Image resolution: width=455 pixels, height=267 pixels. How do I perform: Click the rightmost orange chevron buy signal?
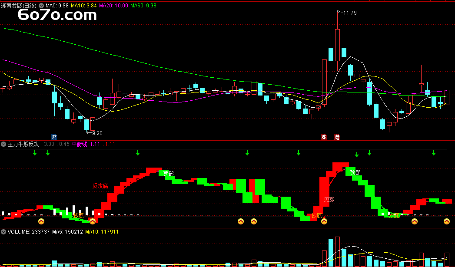[x=447, y=221]
